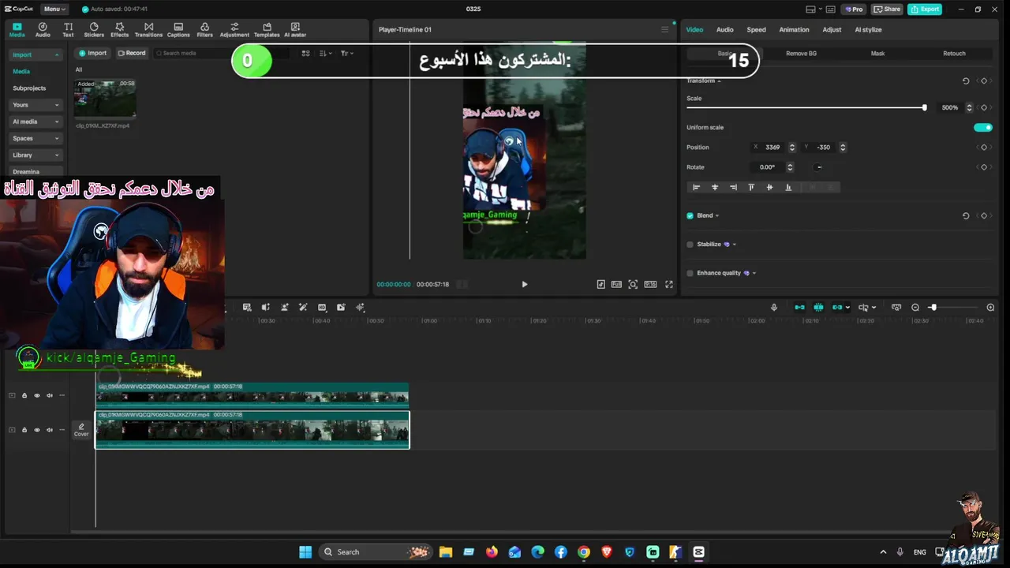Click the Share button
This screenshot has height=568, width=1010.
(887, 9)
